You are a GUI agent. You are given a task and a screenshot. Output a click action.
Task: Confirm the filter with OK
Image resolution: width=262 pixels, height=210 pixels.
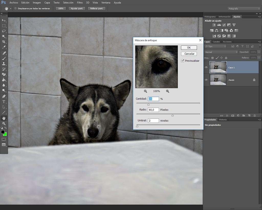point(189,47)
